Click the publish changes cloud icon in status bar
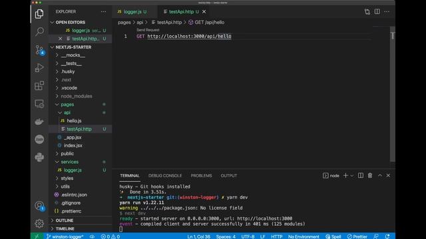Viewport: 426px width, 239px height. pyautogui.click(x=92, y=236)
